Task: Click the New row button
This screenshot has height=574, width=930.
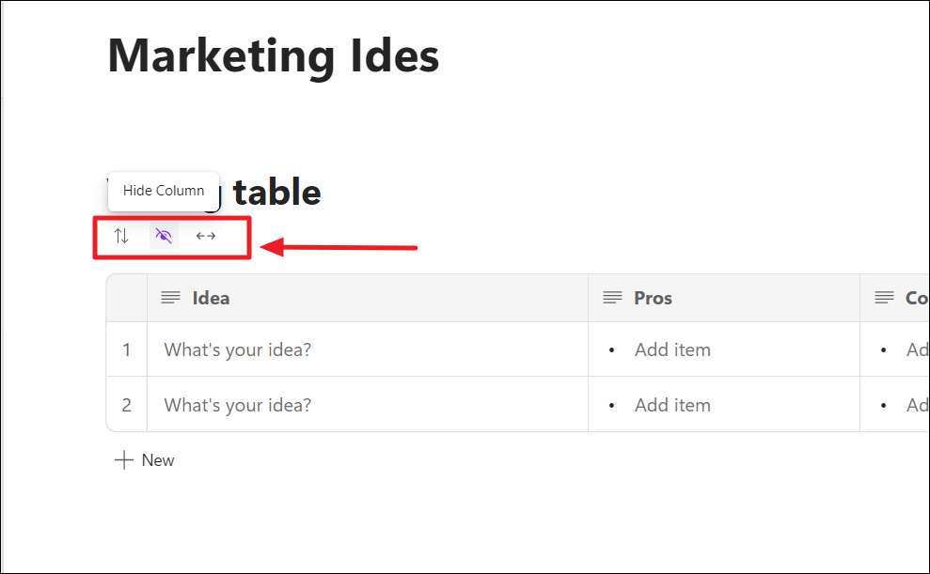Action: [x=157, y=460]
